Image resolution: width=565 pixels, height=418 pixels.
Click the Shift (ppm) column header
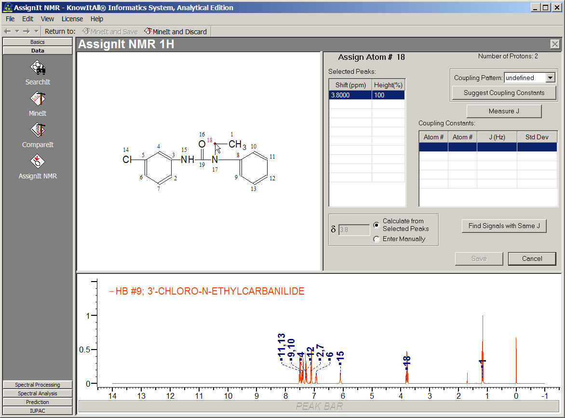click(x=350, y=85)
